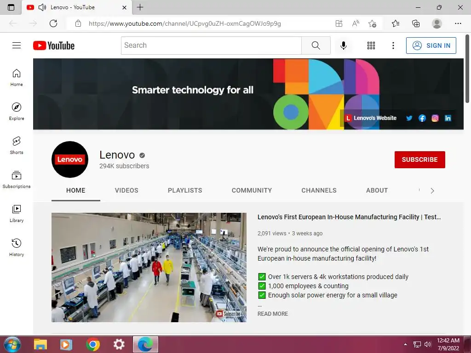Close the Lenovo - YouTube tab

[124, 7]
